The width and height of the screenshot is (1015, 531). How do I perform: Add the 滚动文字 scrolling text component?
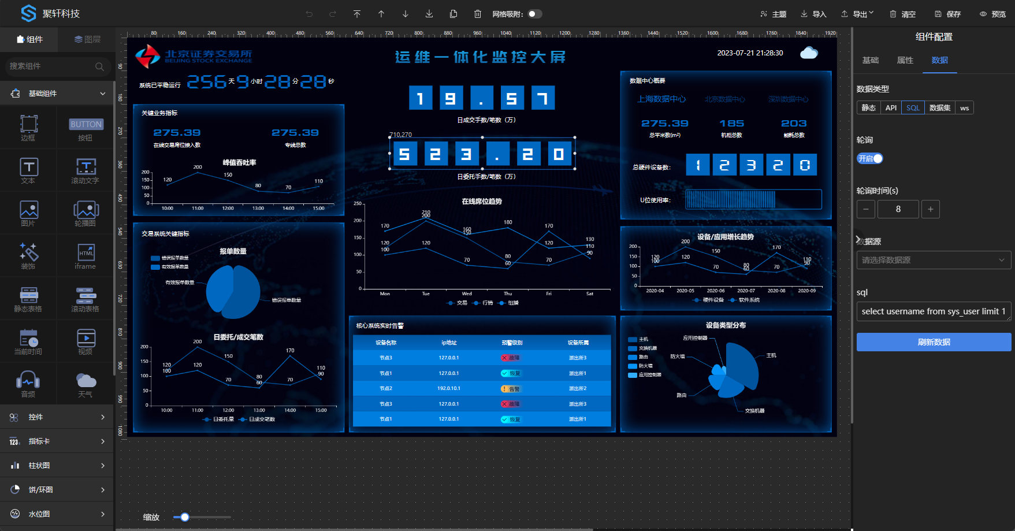pos(85,170)
